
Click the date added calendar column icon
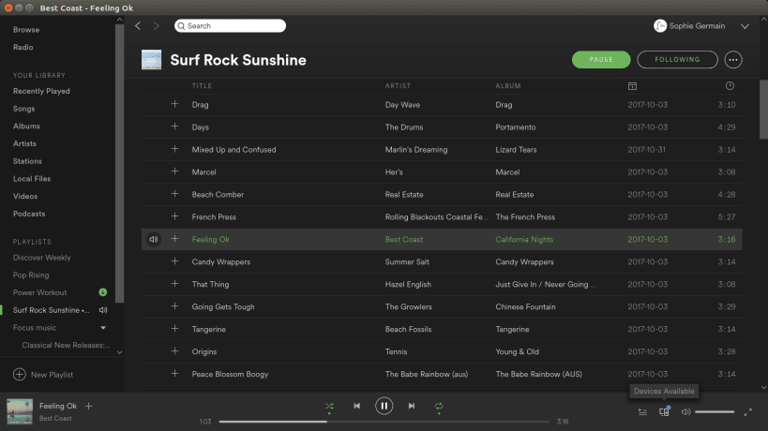point(632,86)
